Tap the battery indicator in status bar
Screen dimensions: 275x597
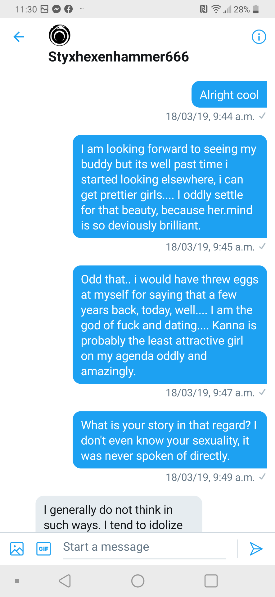[x=256, y=9]
